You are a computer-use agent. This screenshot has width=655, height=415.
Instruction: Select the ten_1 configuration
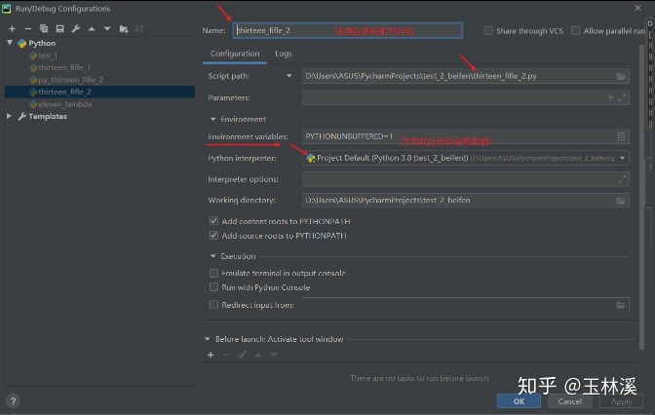point(47,56)
